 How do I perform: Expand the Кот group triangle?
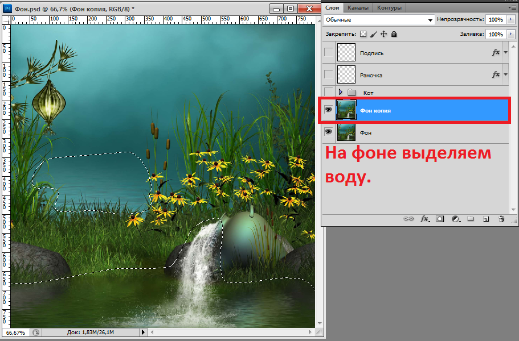(x=341, y=92)
